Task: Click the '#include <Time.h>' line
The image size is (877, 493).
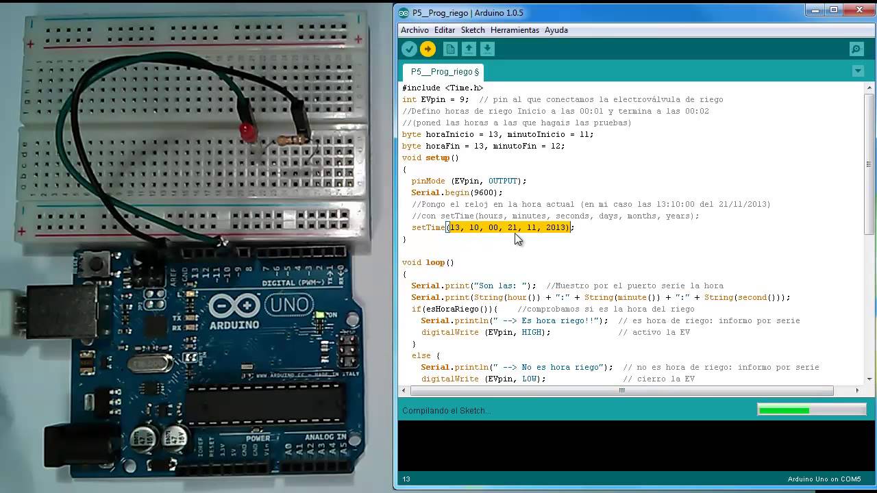Action: coord(443,88)
